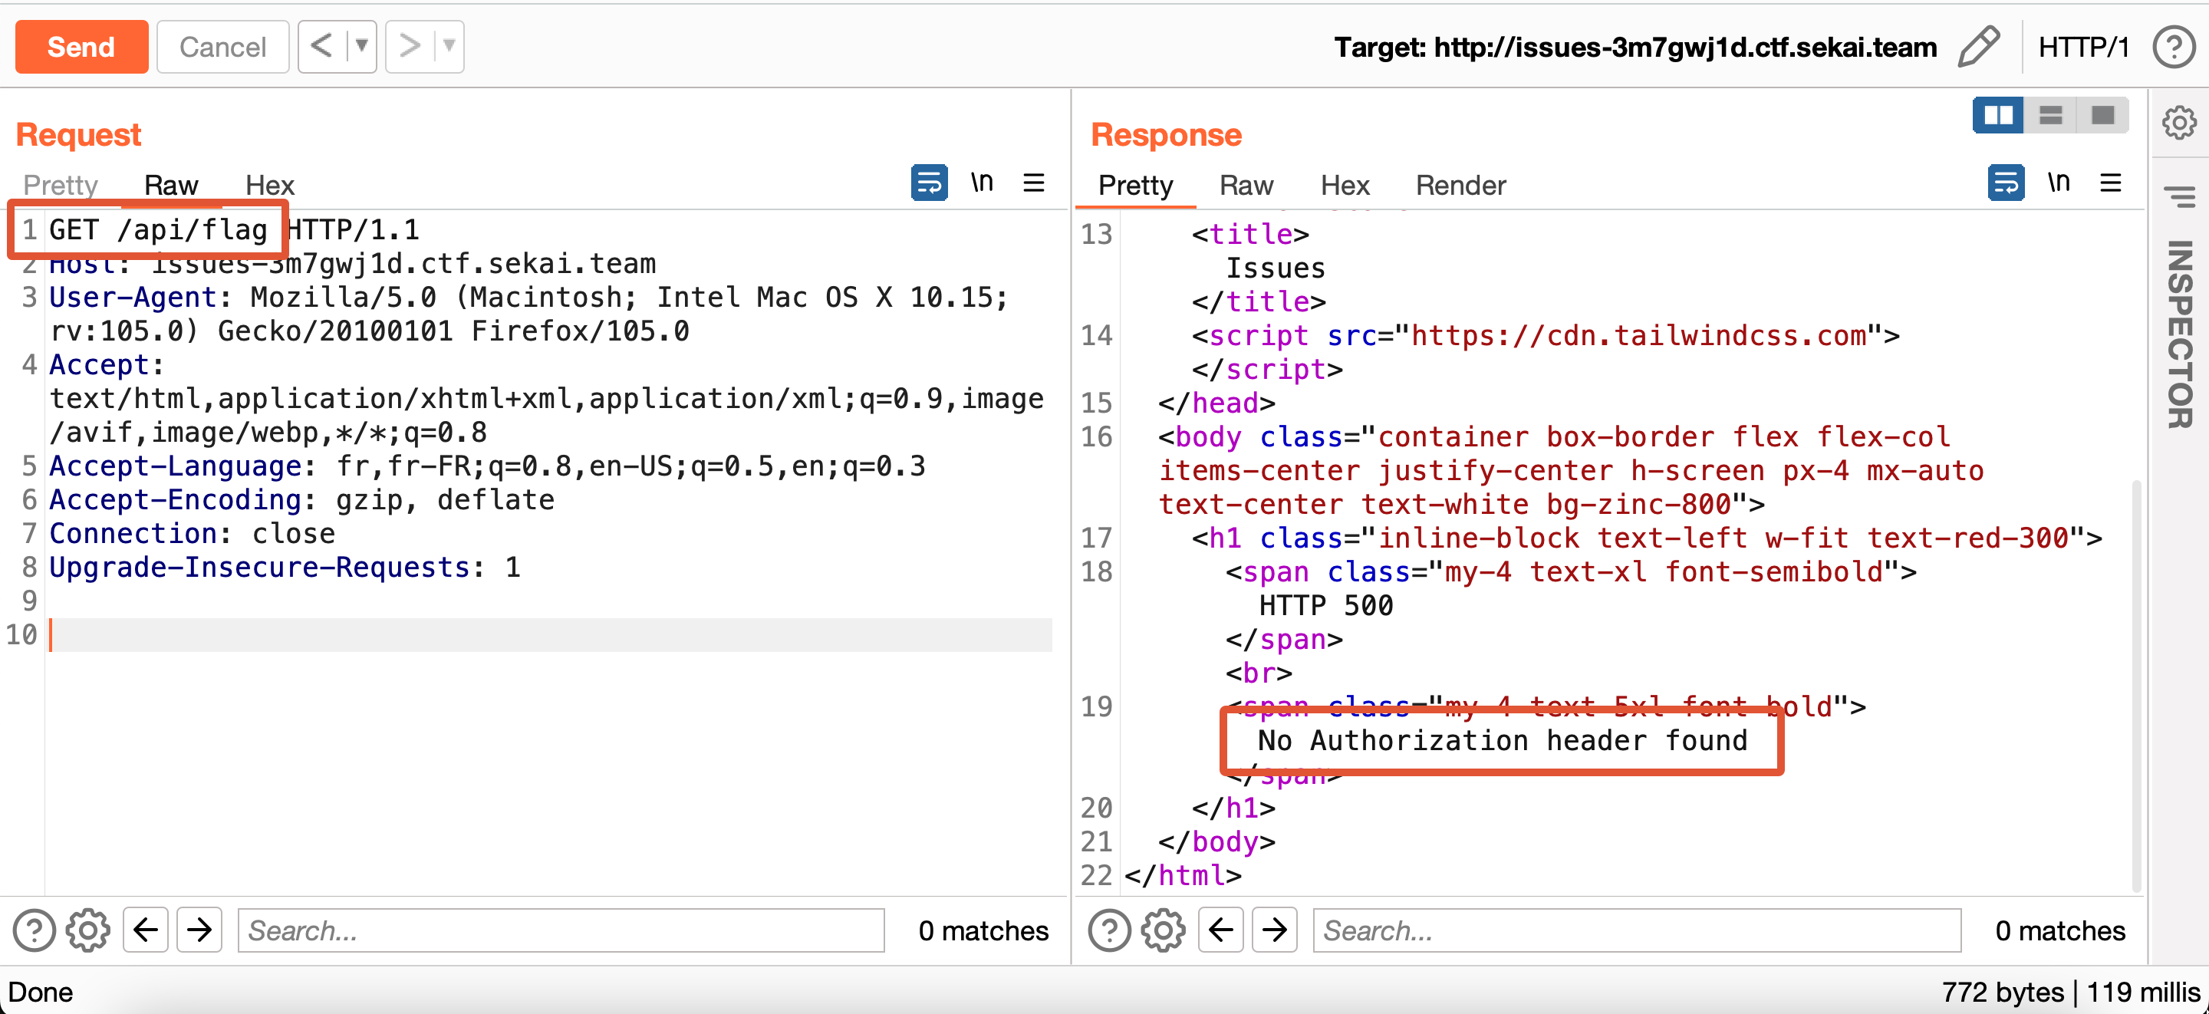Click the 'Connection: close' header line
Screen dimensions: 2209x1014
coord(192,534)
